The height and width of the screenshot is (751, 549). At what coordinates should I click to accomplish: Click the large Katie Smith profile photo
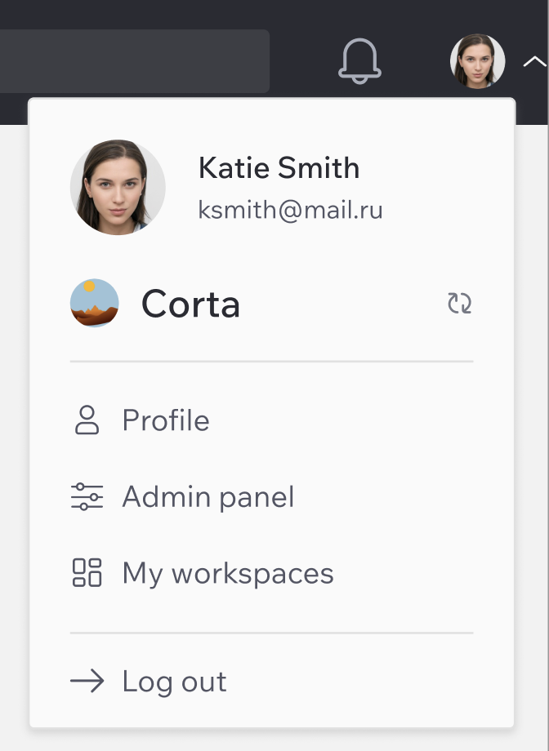coord(118,187)
